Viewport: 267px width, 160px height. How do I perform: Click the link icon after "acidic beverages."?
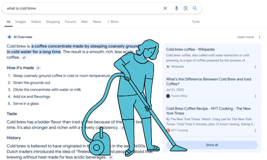pos(111,158)
